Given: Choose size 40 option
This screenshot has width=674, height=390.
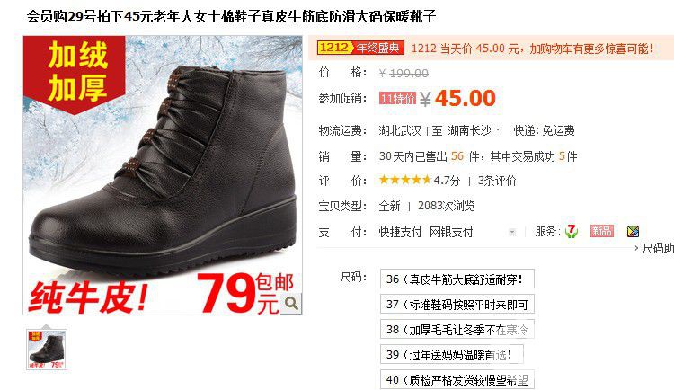Looking at the screenshot, I should (x=457, y=380).
